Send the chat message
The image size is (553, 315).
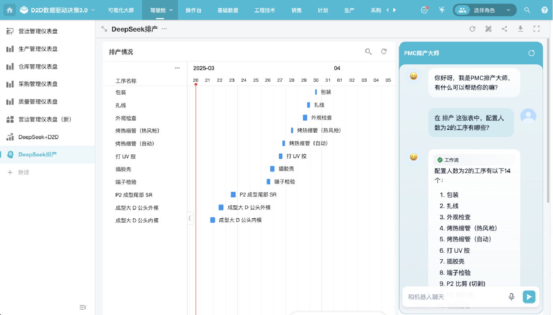tap(529, 297)
